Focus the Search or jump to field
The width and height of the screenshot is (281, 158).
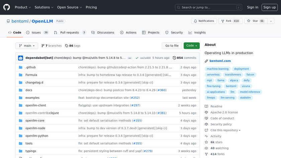tap(208, 7)
